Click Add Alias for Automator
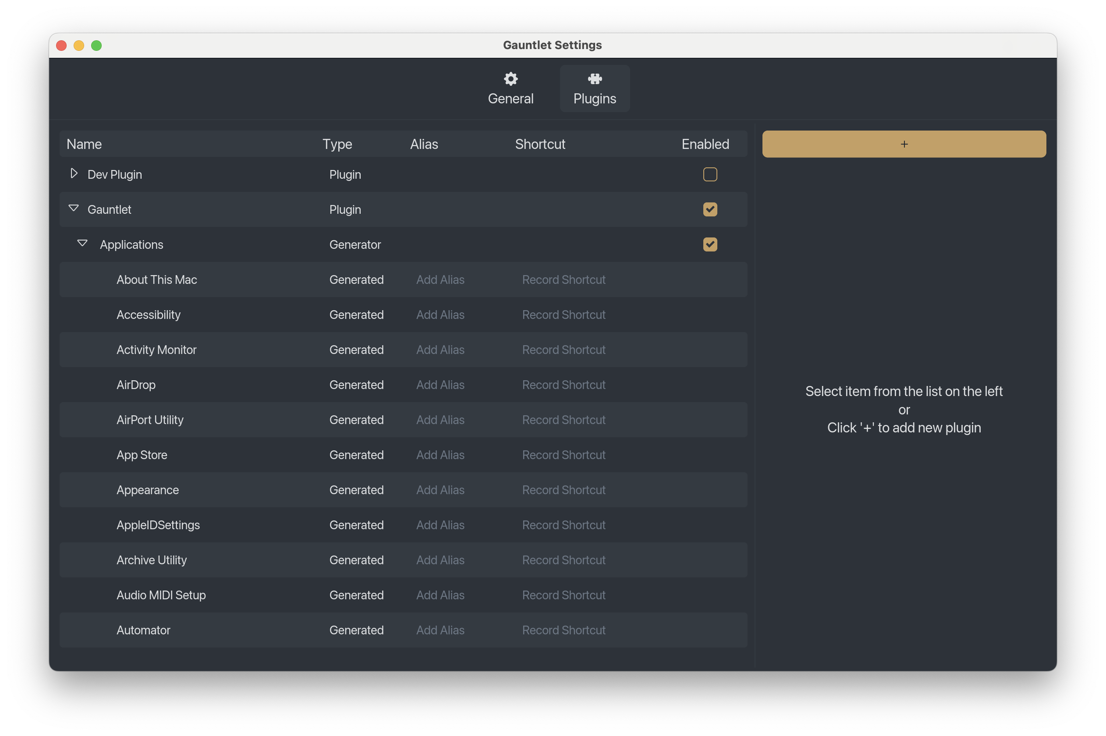This screenshot has width=1106, height=736. [x=440, y=630]
